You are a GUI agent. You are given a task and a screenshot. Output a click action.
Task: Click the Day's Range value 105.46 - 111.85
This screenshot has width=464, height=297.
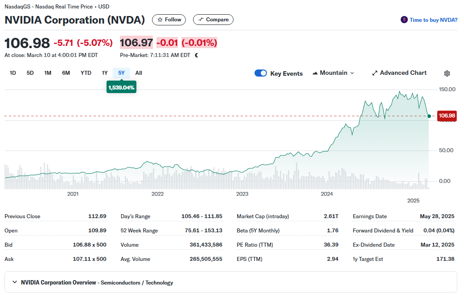pos(202,216)
